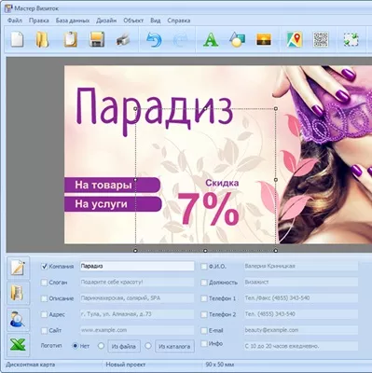
Task: Enable the Инфо checkbox
Action: tap(204, 343)
